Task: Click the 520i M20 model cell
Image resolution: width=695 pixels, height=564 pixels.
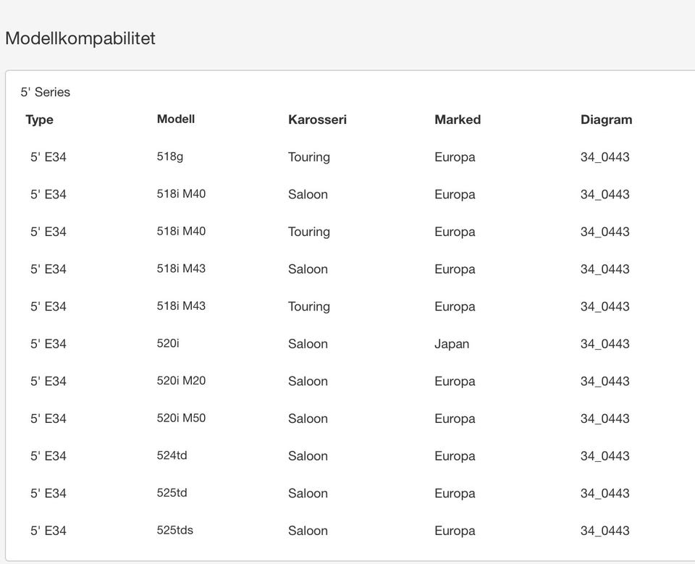Action: pyautogui.click(x=181, y=382)
